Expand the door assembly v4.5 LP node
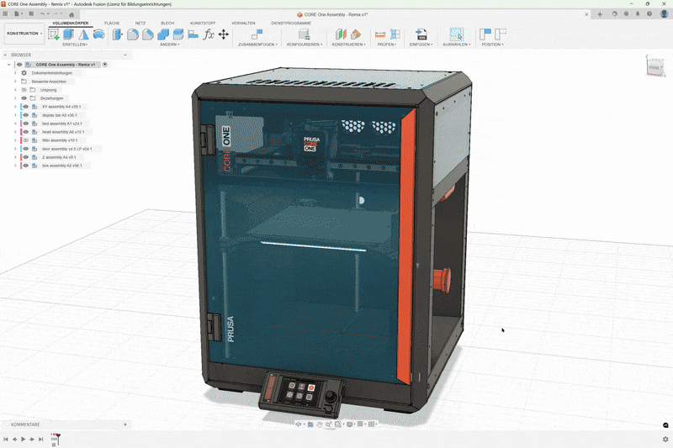This screenshot has width=673, height=448. coord(15,149)
